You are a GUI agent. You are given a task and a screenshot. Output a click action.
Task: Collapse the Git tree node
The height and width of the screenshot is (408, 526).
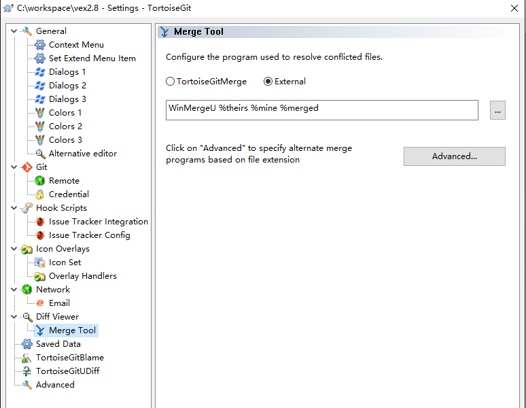click(14, 167)
